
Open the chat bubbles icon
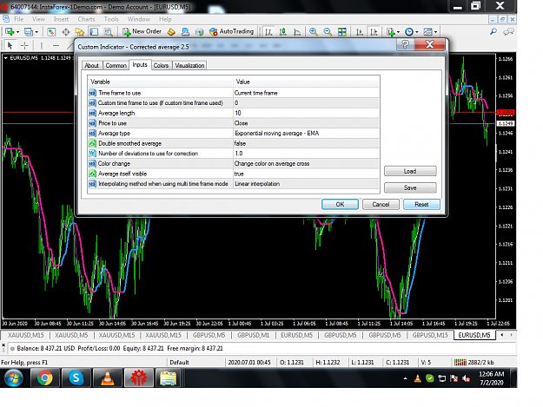[x=508, y=32]
